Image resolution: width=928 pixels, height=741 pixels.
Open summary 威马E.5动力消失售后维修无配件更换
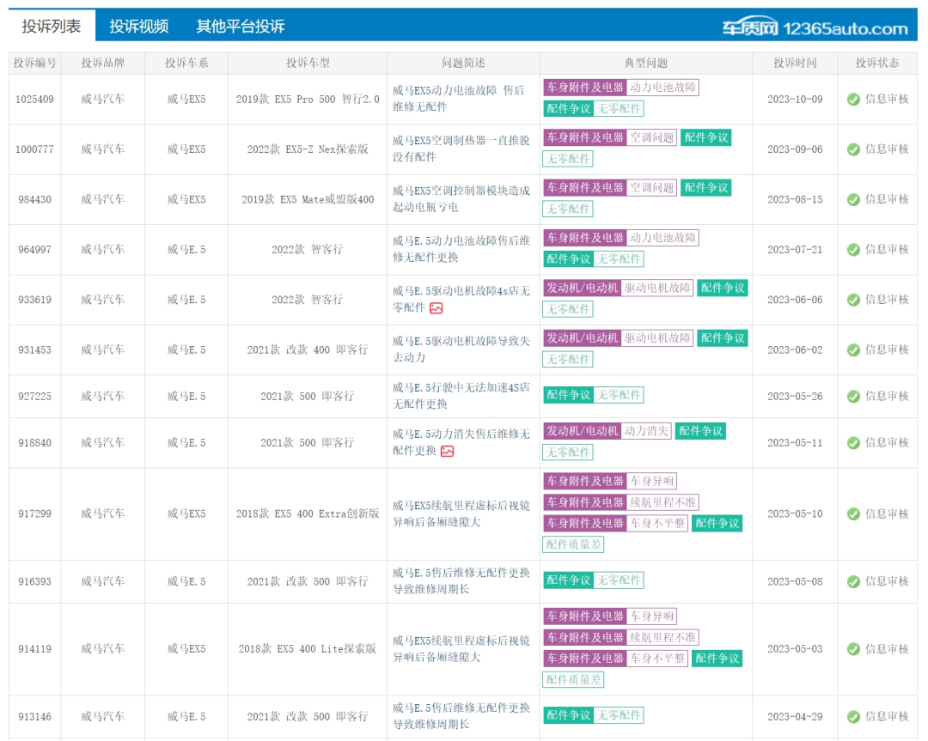[461, 442]
